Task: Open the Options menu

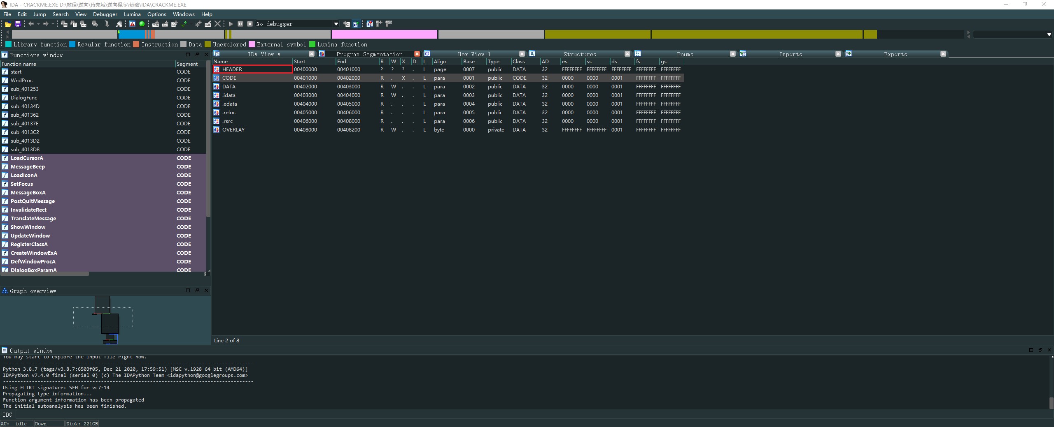Action: coord(157,14)
